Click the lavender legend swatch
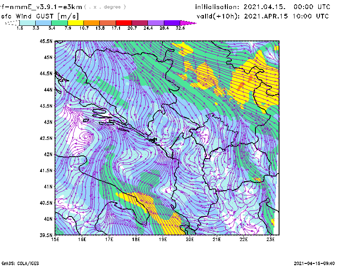Viewport: 344px width, 266px height. point(156,23)
